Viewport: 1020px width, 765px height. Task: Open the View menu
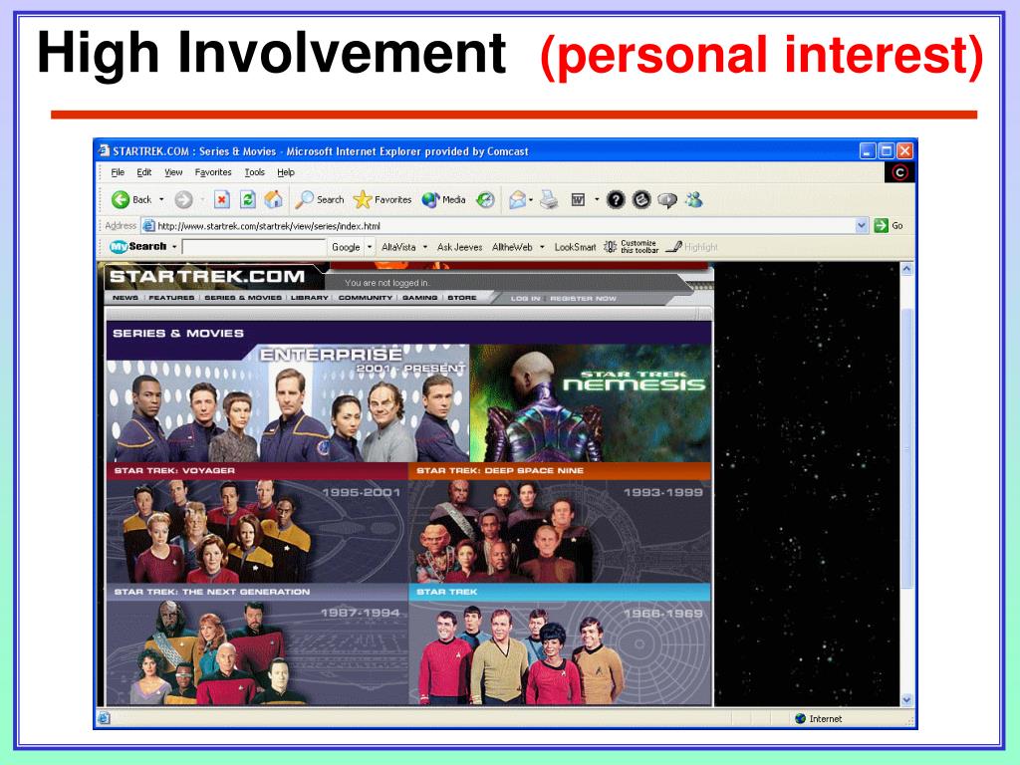173,172
